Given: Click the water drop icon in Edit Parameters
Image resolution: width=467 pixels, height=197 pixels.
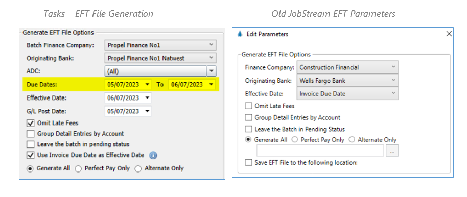Looking at the screenshot, I should point(240,34).
